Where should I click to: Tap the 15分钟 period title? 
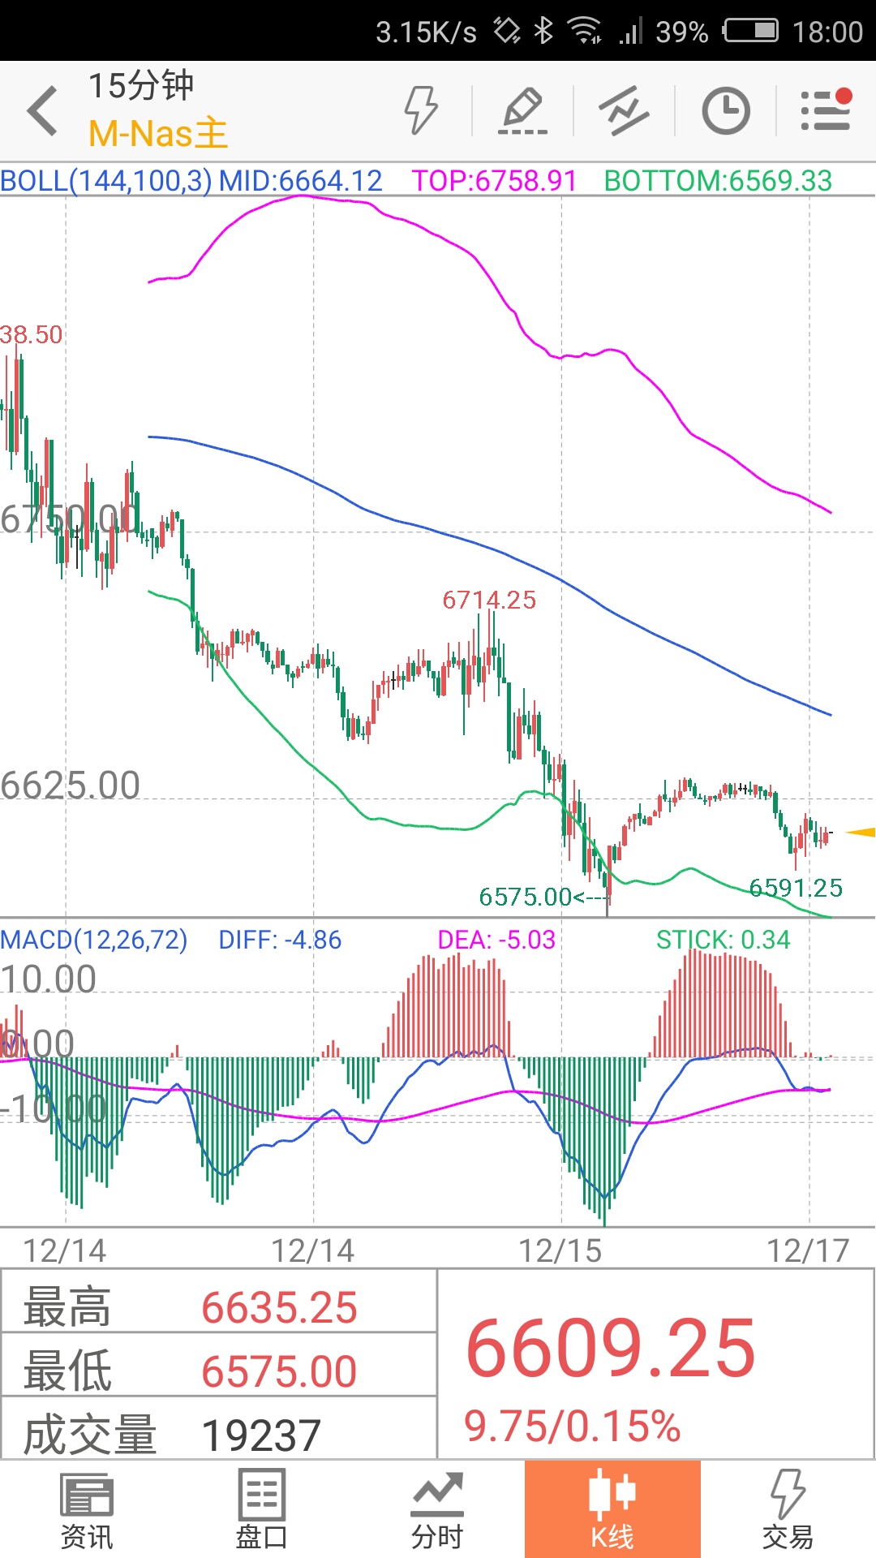point(141,85)
